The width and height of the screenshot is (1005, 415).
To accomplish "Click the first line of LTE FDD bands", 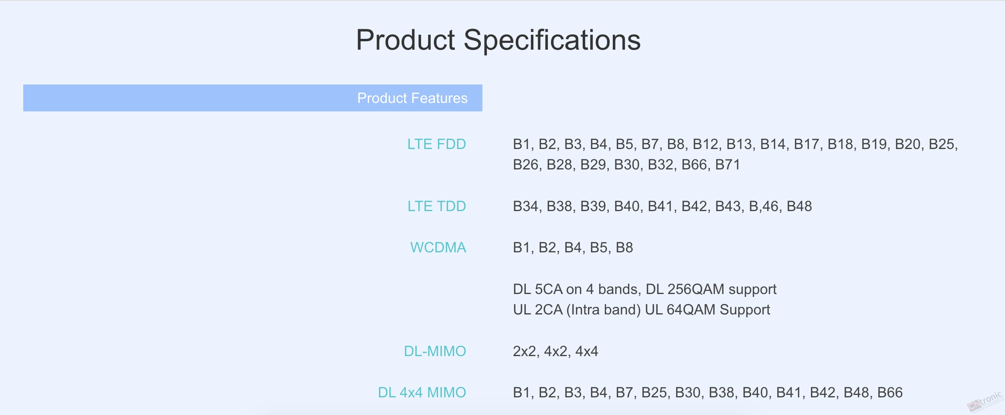I will click(736, 144).
